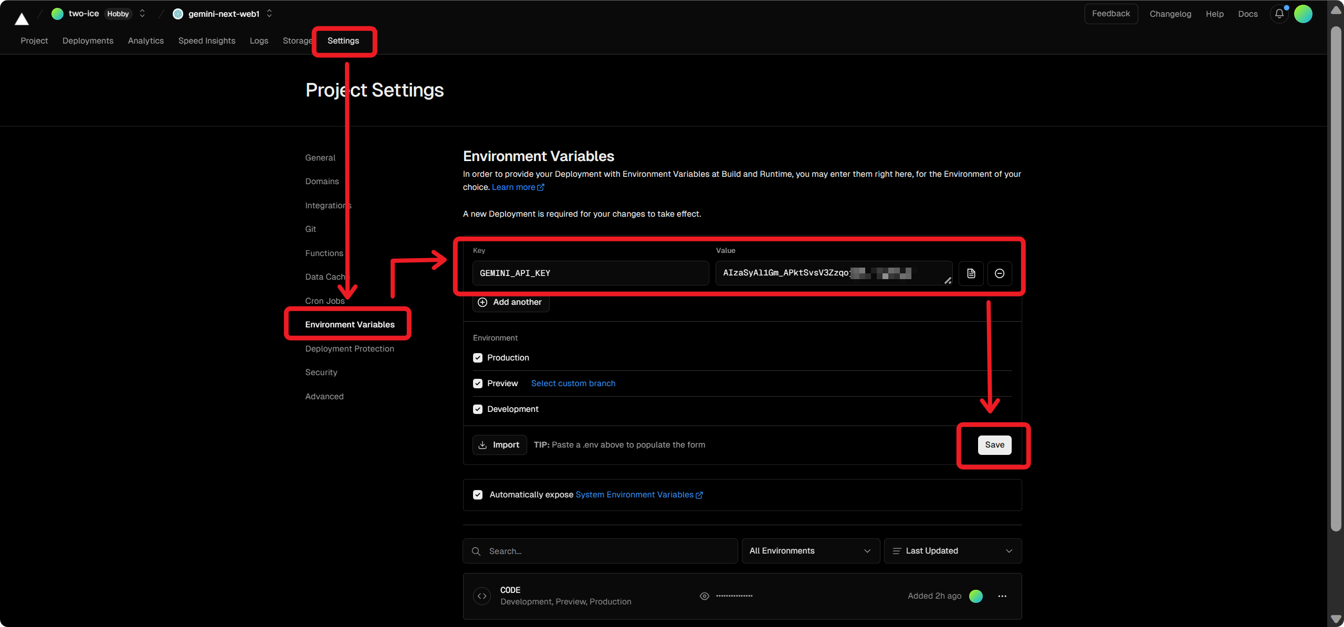Toggle the Preview environment checkbox
Image resolution: width=1344 pixels, height=627 pixels.
[x=477, y=383]
